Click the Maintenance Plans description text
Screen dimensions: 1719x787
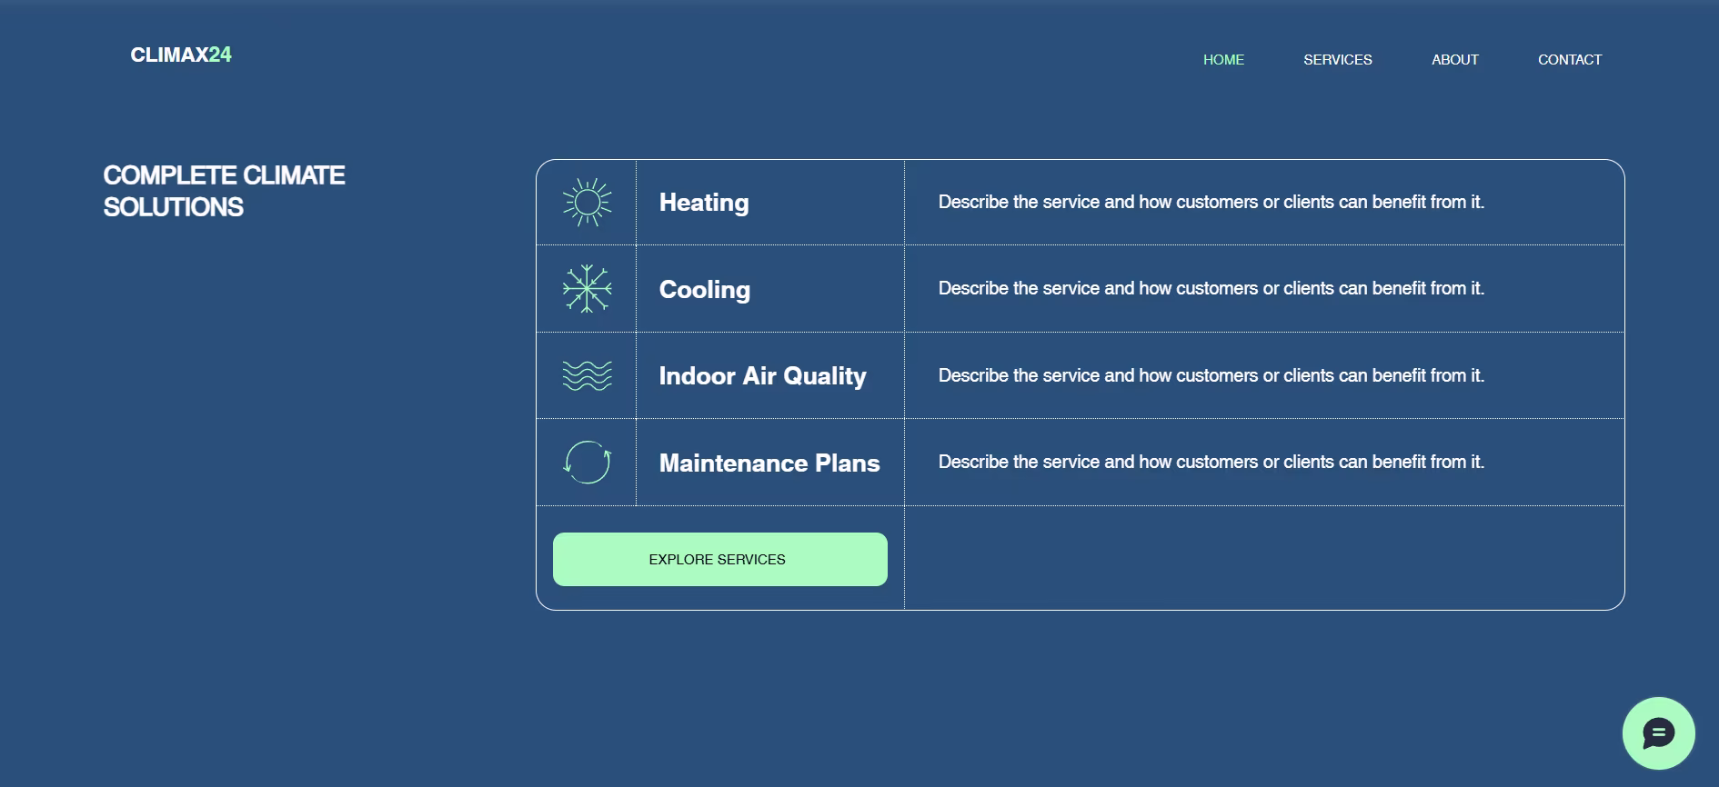1211,462
